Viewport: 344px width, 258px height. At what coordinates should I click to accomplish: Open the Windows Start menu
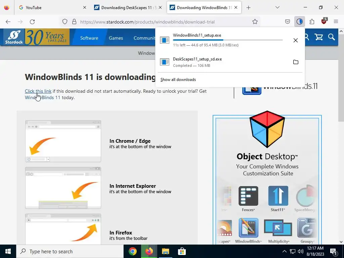(8, 251)
